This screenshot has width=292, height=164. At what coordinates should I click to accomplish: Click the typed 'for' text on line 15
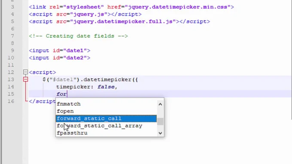click(x=61, y=94)
